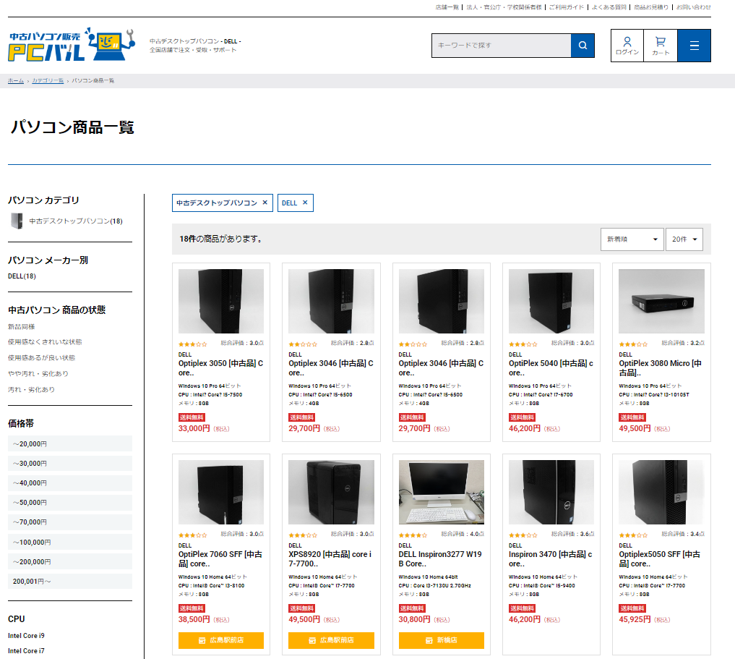Select 中古デスクトップパソコン(18) category
The width and height of the screenshot is (735, 659).
coord(76,221)
